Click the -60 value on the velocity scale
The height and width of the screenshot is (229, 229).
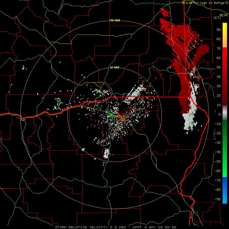pyautogui.click(x=218, y=171)
